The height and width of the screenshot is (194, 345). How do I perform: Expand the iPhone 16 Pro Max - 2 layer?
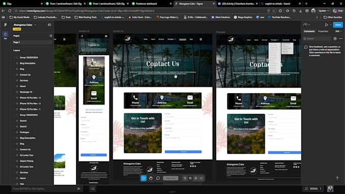point(14,103)
